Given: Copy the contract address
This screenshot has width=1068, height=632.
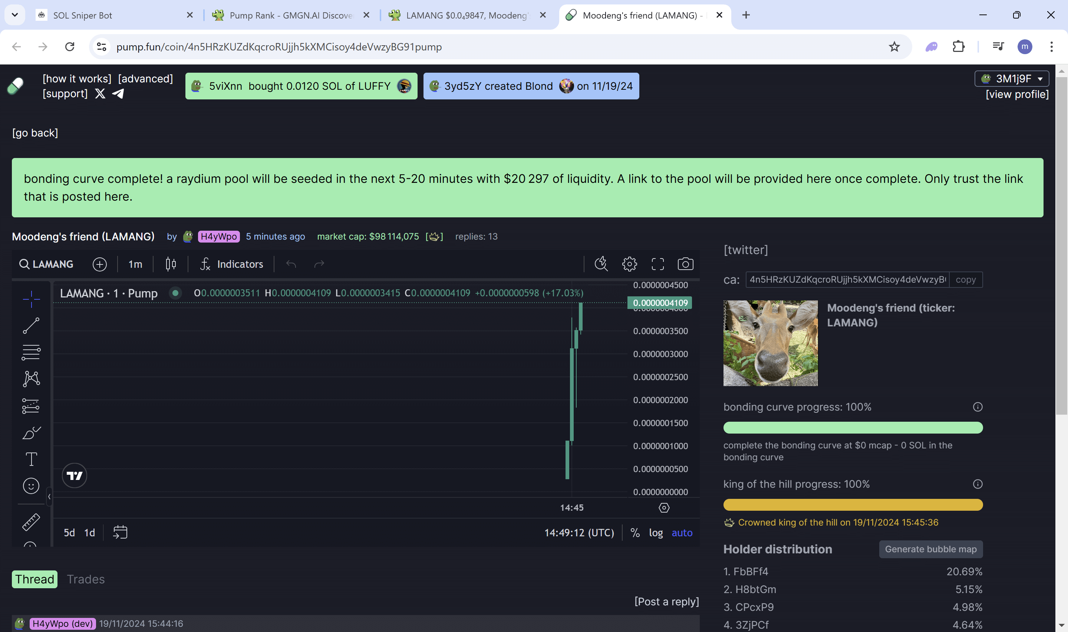Looking at the screenshot, I should click(965, 280).
